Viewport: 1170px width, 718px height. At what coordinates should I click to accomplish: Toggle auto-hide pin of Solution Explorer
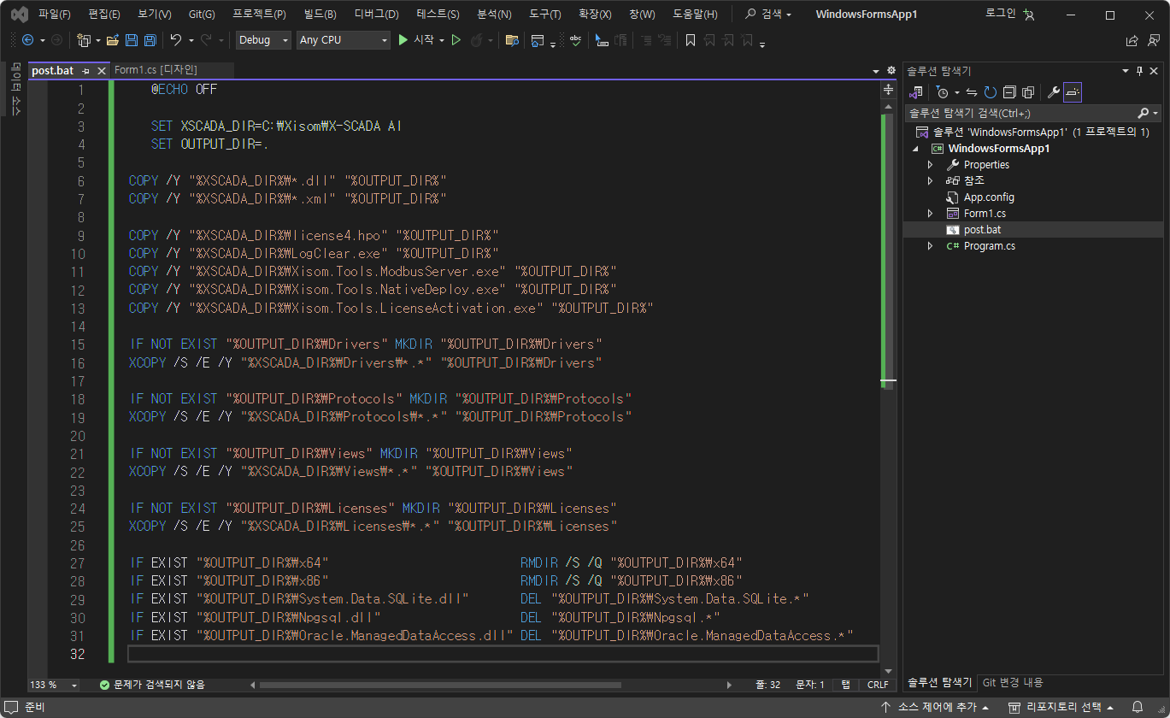(x=1139, y=71)
